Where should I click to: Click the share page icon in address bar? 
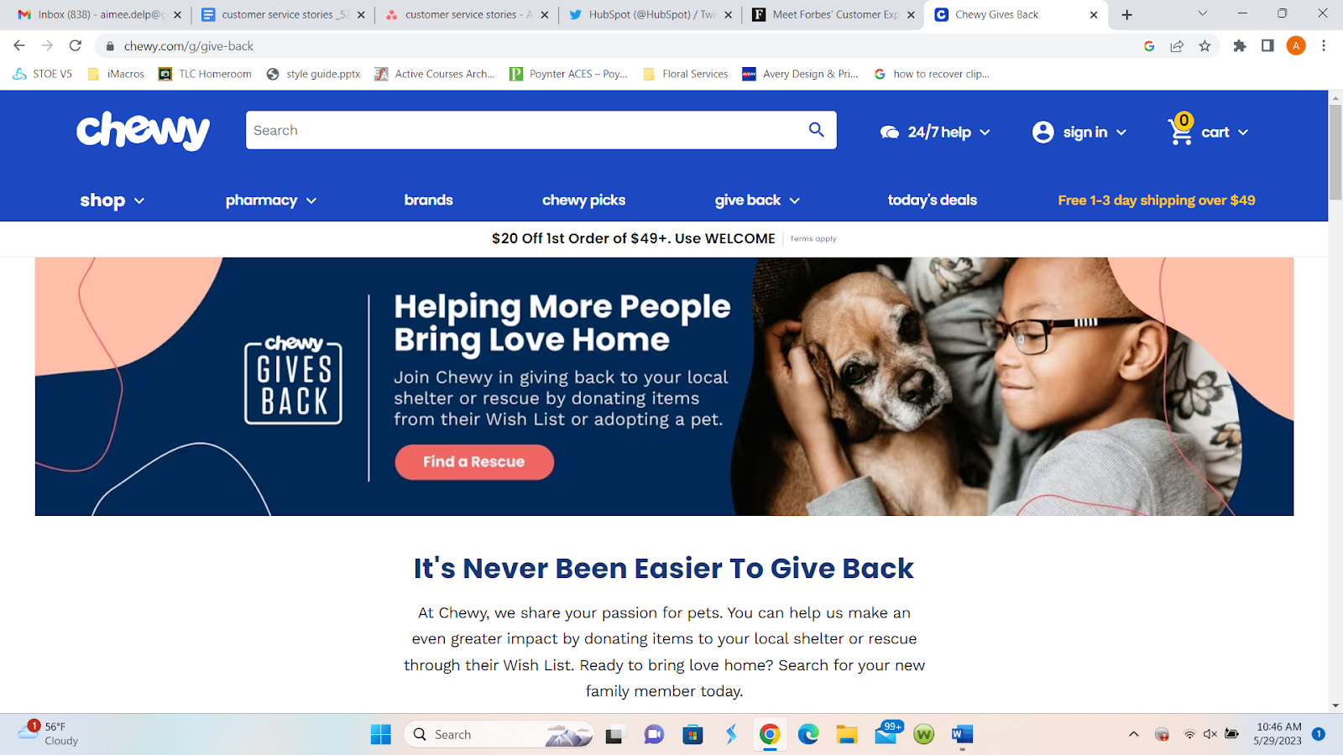point(1177,46)
